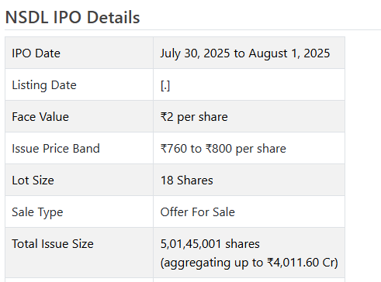The height and width of the screenshot is (282, 381).
Task: Click the word August in IPO dates
Action: (x=268, y=53)
